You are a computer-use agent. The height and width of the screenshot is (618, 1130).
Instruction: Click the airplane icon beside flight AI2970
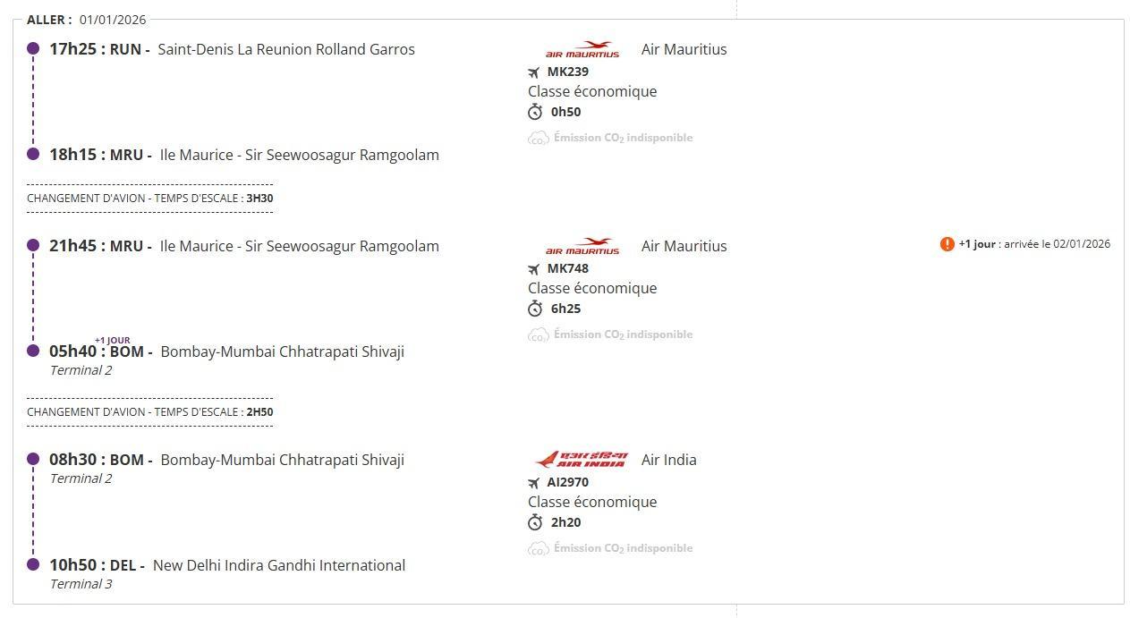pyautogui.click(x=534, y=483)
